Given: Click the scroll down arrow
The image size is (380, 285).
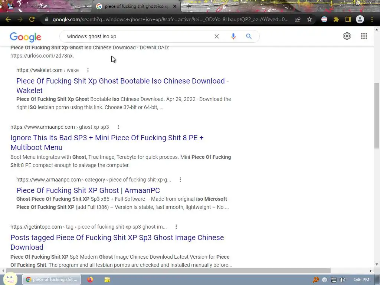Looking at the screenshot, I should tap(377, 264).
